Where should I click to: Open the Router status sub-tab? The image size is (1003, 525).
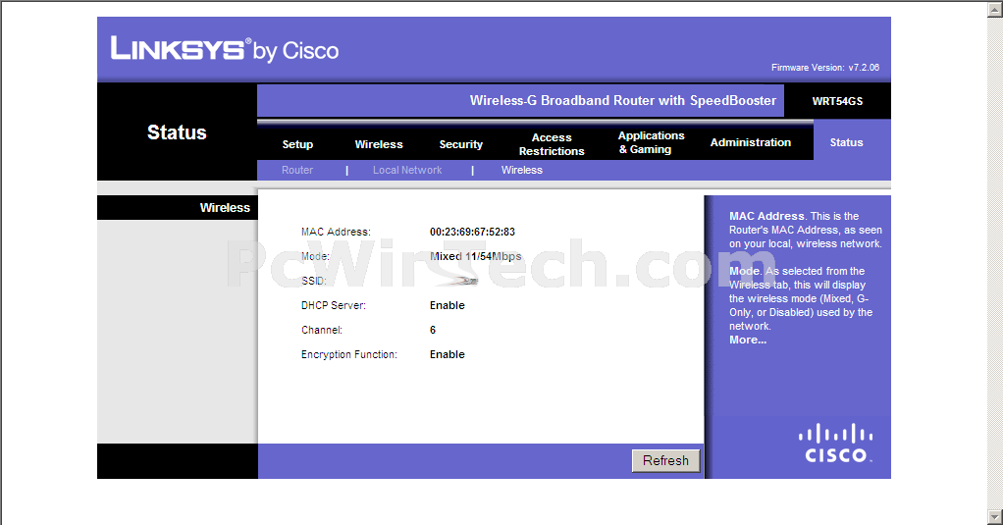(x=297, y=170)
